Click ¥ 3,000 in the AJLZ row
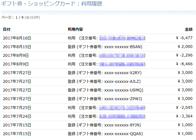The image size is (196, 140). pyautogui.click(x=185, y=81)
